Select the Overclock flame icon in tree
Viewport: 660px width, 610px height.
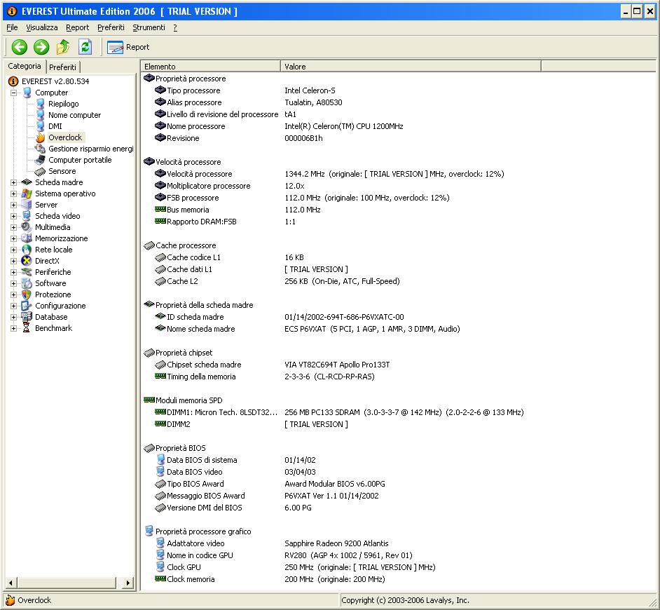(41, 137)
